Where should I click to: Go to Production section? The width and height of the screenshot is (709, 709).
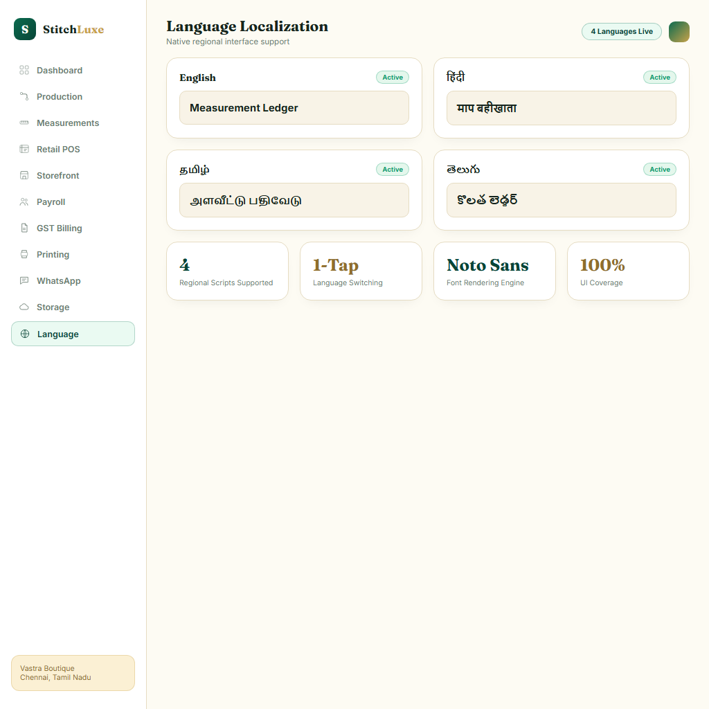73,96
